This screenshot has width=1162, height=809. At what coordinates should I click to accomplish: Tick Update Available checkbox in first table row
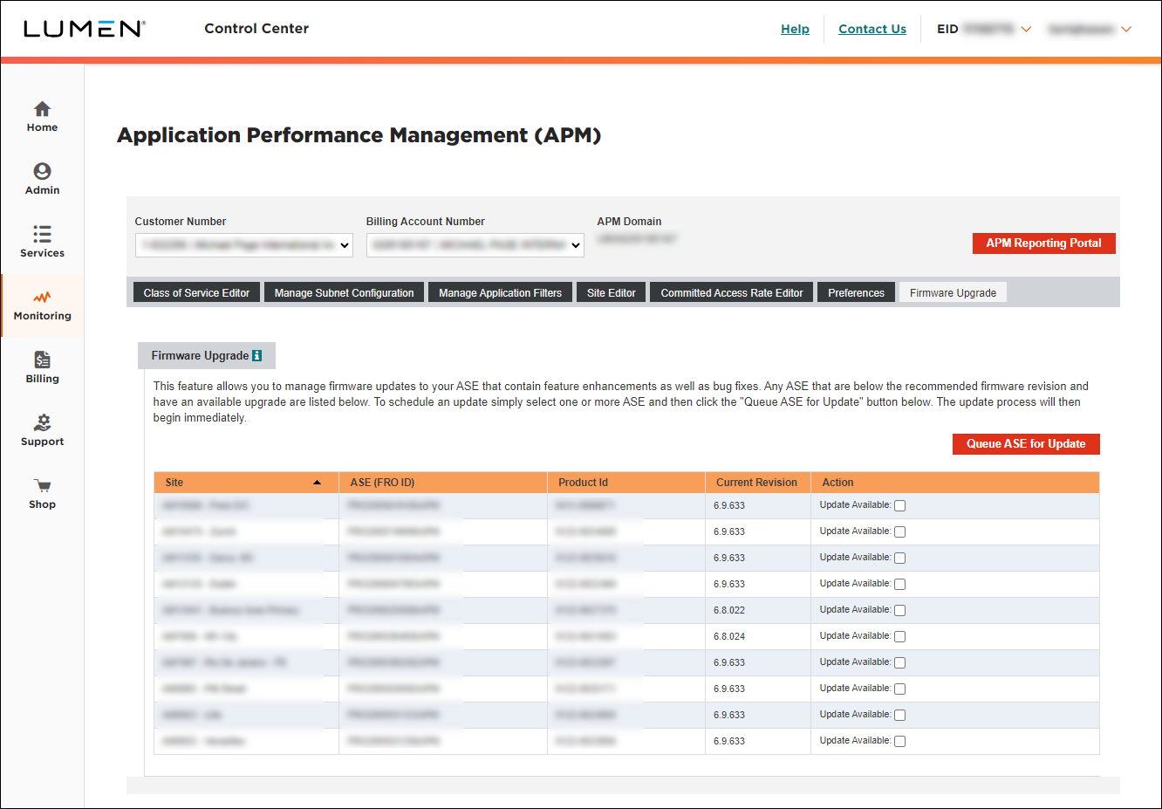pos(899,505)
